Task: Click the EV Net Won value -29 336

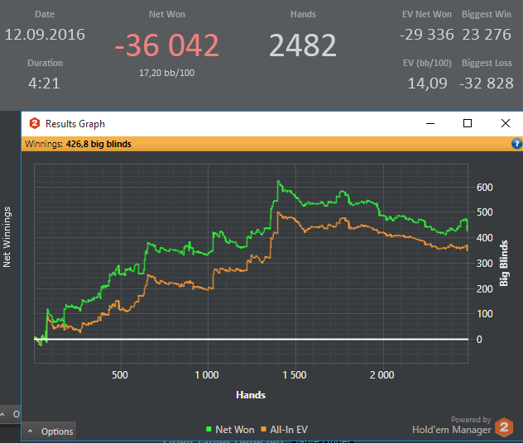Action: (x=427, y=35)
